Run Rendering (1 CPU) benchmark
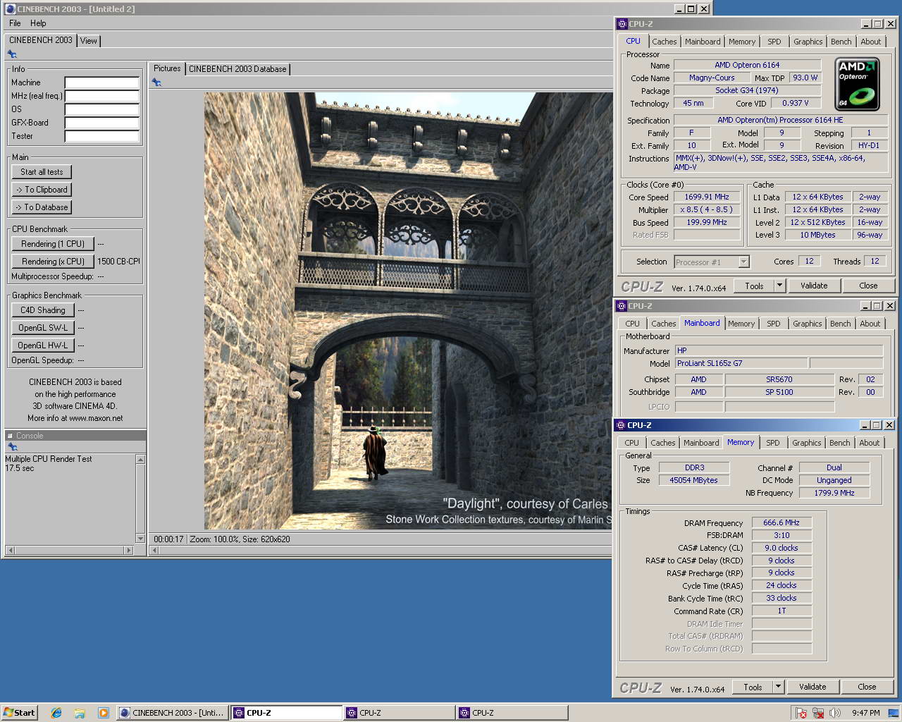Screen dimensions: 902x722 [53, 244]
